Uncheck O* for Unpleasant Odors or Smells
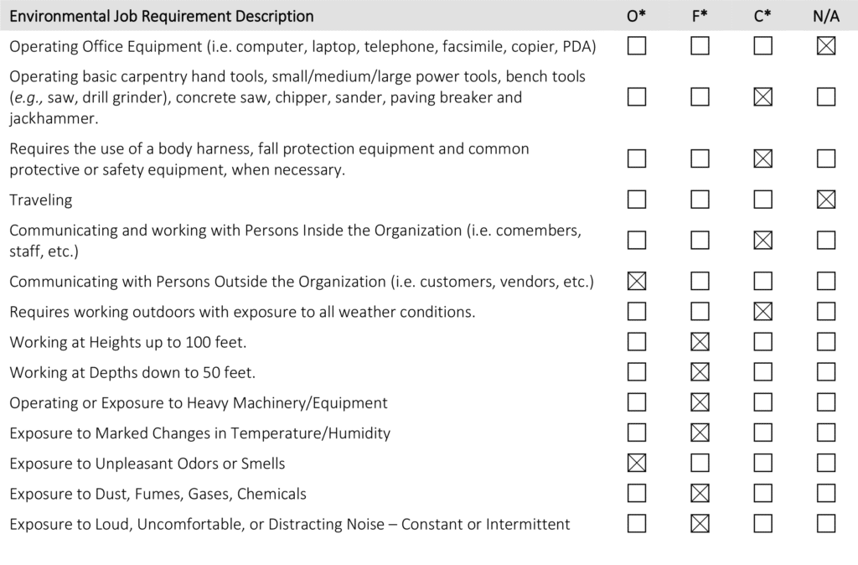 point(637,463)
